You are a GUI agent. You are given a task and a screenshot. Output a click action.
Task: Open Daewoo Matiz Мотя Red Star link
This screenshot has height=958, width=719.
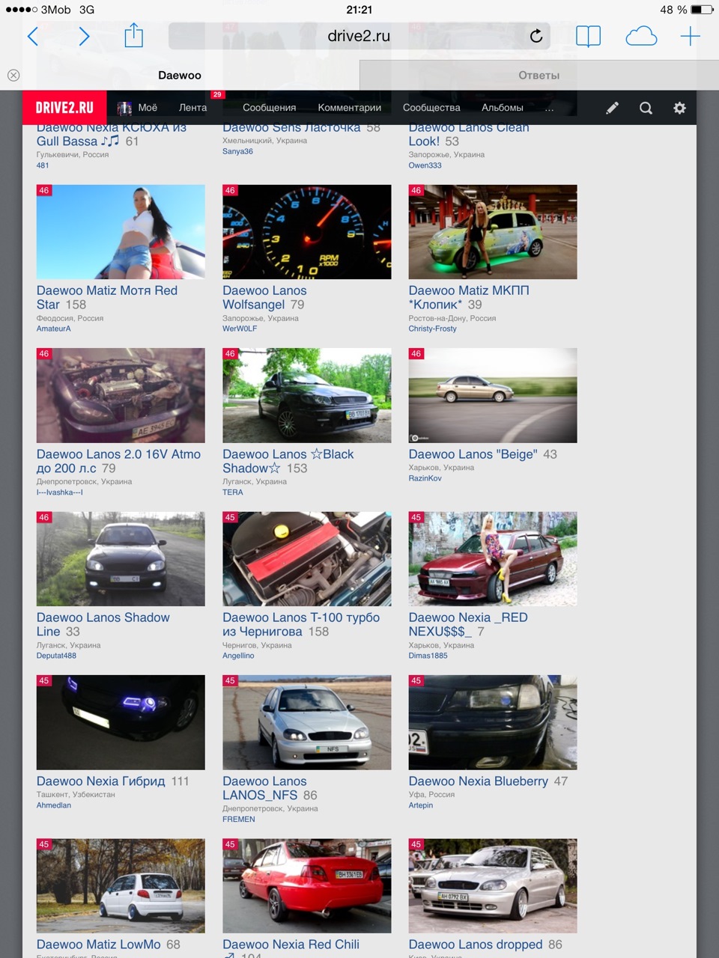tap(107, 297)
